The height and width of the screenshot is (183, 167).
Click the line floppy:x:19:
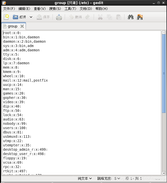tap(15, 158)
